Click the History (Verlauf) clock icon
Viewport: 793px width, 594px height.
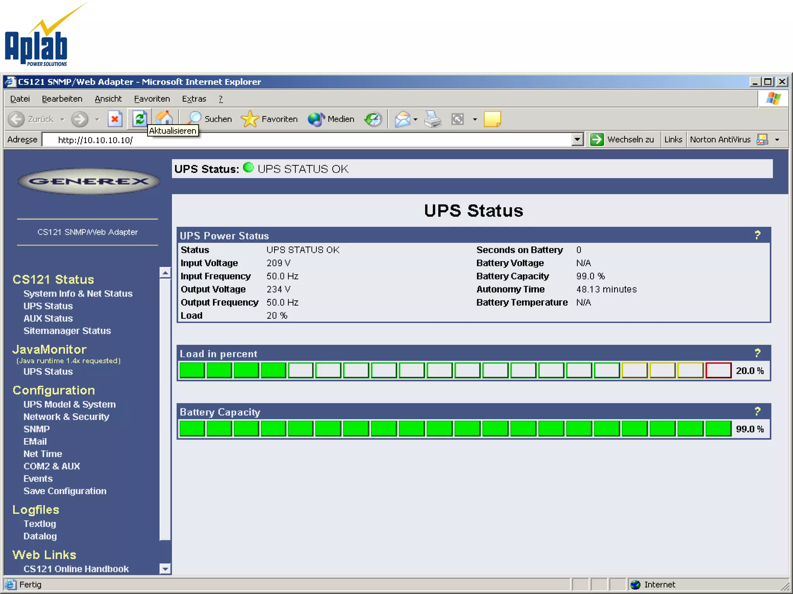click(373, 119)
